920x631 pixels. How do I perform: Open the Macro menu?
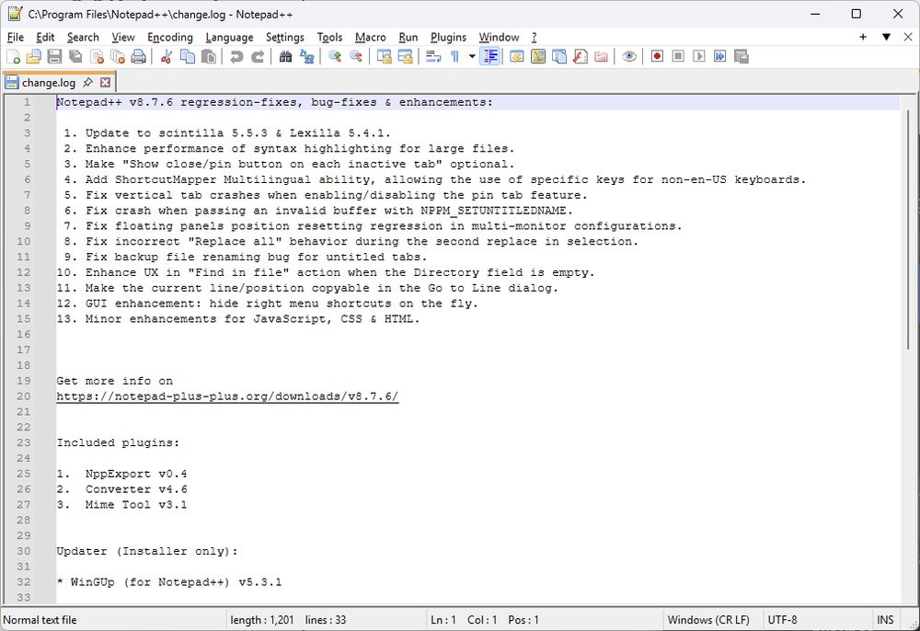(370, 37)
